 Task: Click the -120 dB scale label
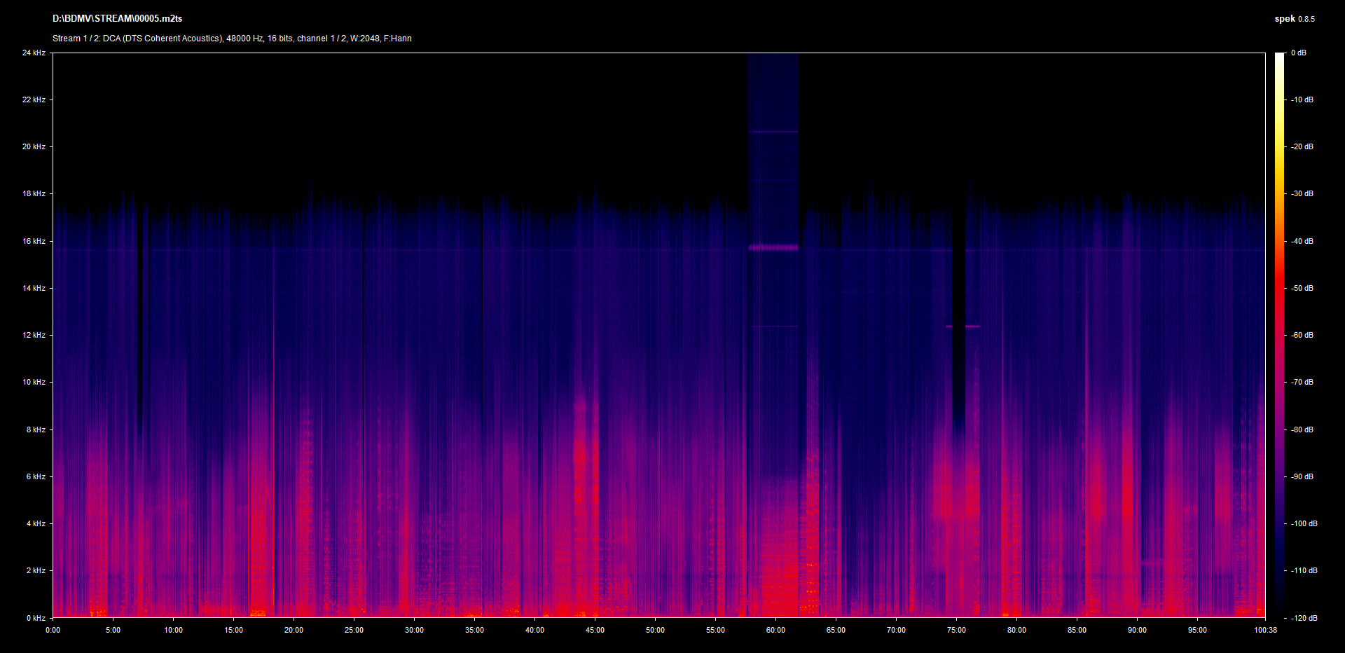(1303, 618)
